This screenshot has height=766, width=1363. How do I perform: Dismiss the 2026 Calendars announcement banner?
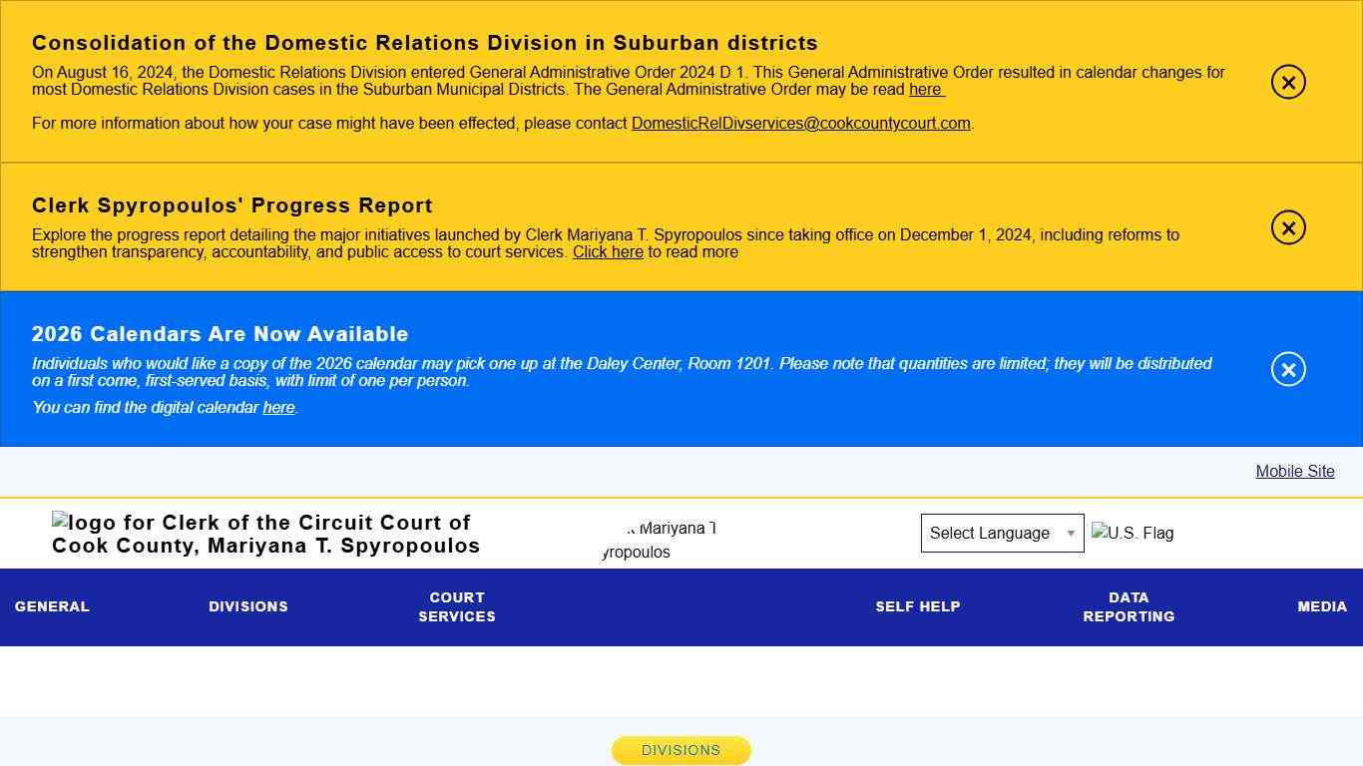tap(1287, 369)
